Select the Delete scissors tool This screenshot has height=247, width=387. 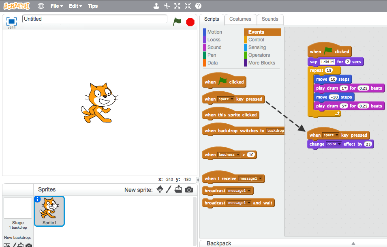pos(167,6)
